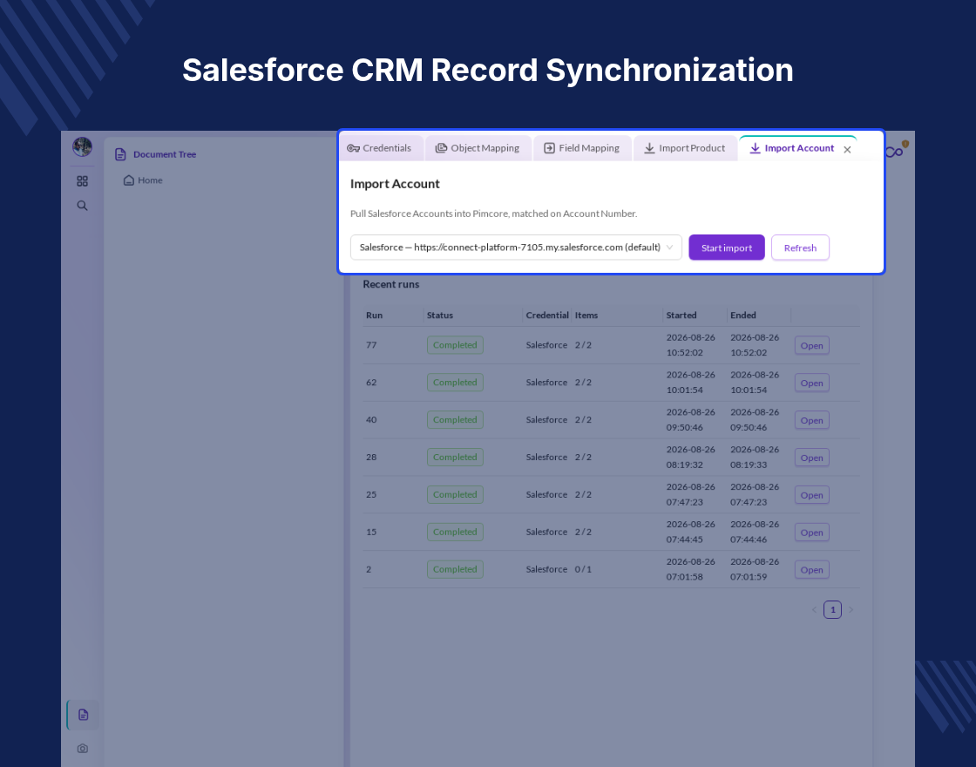Switch to the Import Product tab
The height and width of the screenshot is (767, 976).
[x=685, y=148]
